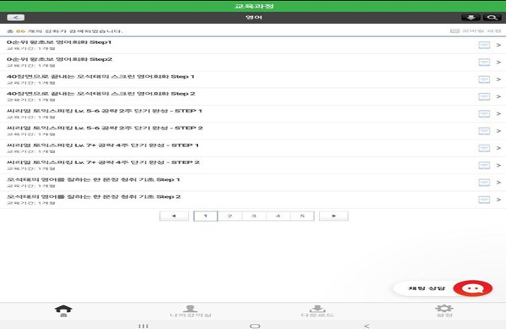
Task: Toggle the 모바일 과정 checkbox
Action: [454, 31]
